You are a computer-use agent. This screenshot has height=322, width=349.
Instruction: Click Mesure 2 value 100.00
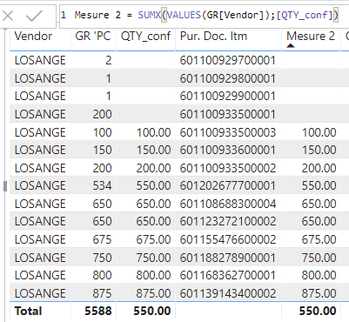[x=319, y=132]
